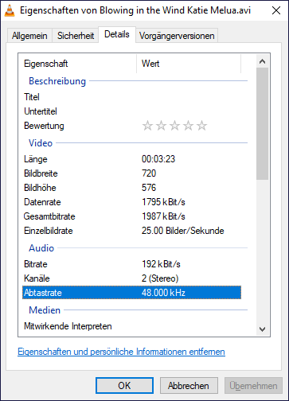Switch to the Allgemein tab
The image size is (289, 401).
click(29, 36)
